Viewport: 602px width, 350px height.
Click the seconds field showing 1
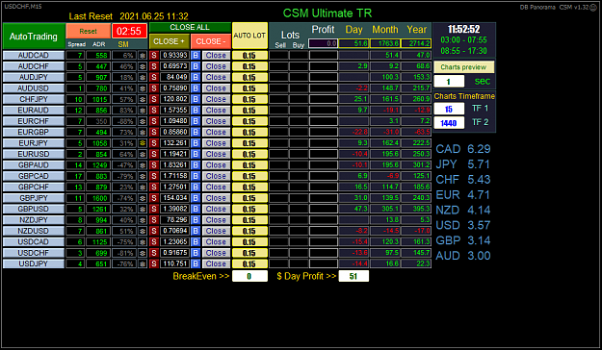pos(449,82)
